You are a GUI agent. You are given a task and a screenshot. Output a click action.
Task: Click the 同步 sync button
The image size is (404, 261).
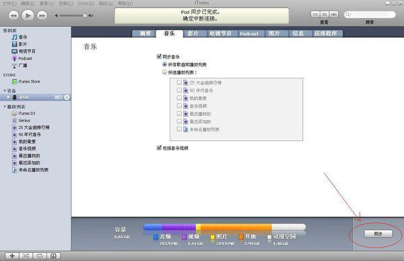click(x=378, y=233)
